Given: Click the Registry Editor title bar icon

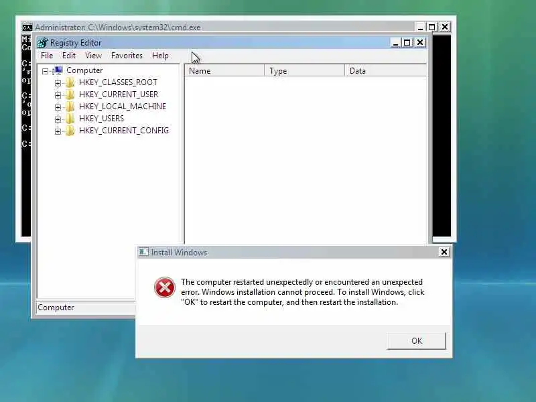Looking at the screenshot, I should coord(43,43).
